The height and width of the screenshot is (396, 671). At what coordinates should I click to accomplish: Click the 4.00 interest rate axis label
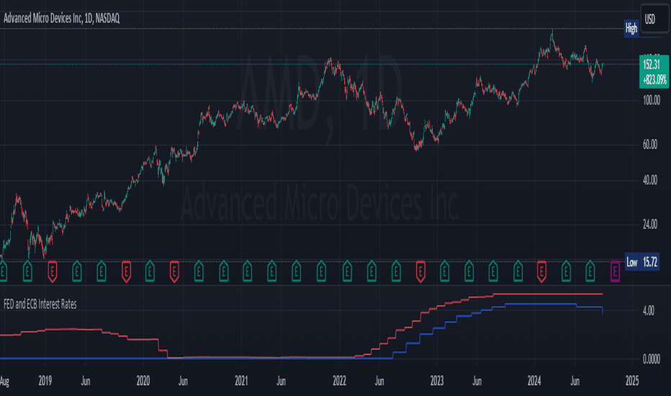point(649,311)
